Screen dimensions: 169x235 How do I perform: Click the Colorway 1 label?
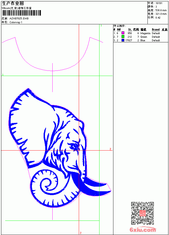coord(16,22)
